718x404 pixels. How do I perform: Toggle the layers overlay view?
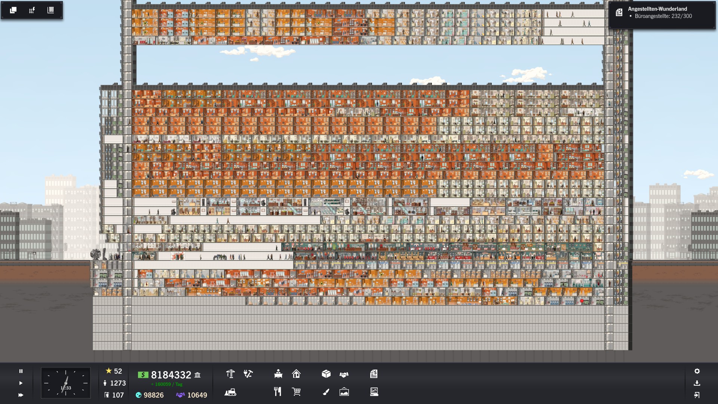point(13,10)
